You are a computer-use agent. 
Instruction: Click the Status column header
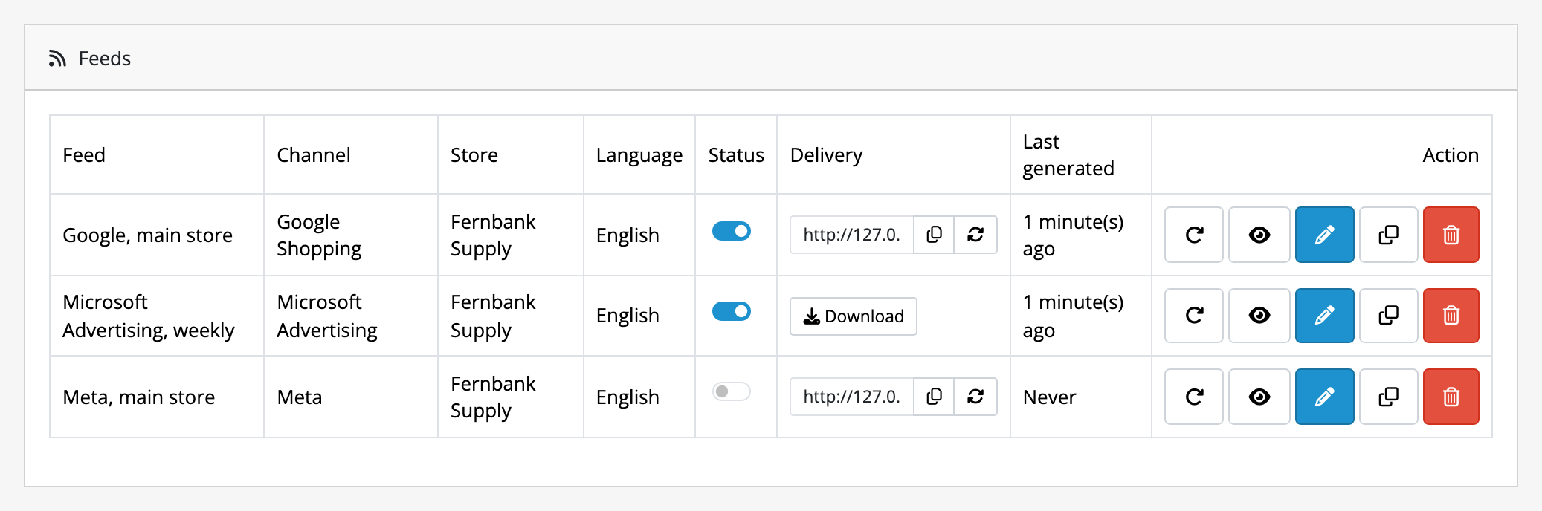point(736,155)
